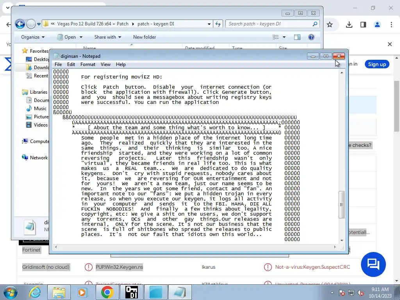Open the Share with dropdown
This screenshot has width=400, height=300.
pos(108,37)
